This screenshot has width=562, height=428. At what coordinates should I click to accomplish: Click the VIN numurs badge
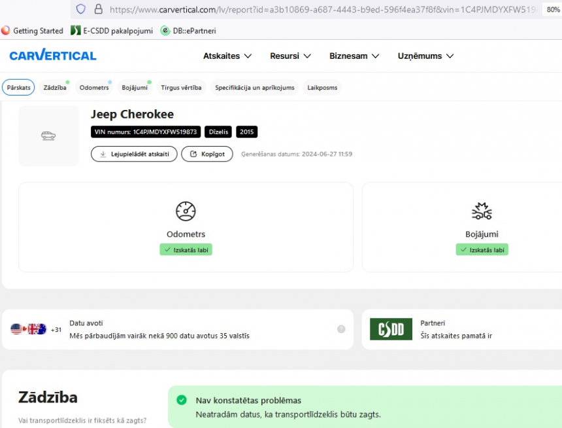[x=146, y=132]
